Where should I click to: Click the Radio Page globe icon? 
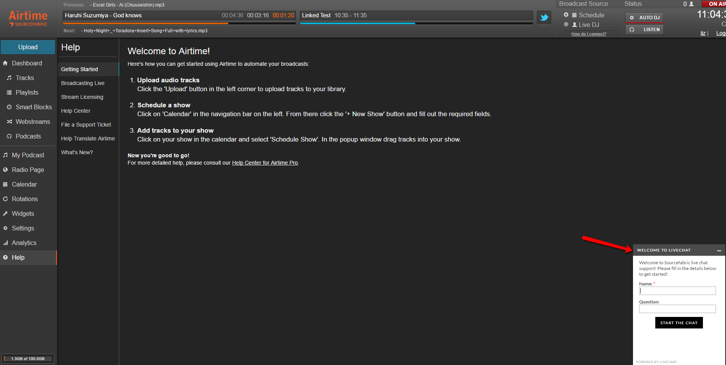pos(5,170)
